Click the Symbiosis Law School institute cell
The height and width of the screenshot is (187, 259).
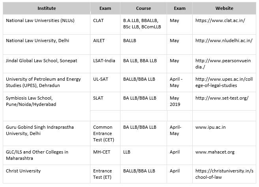pyautogui.click(x=33, y=101)
